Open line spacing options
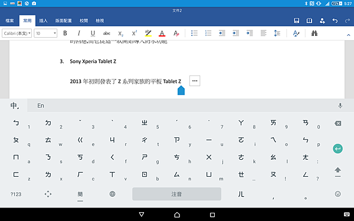 pos(277,34)
